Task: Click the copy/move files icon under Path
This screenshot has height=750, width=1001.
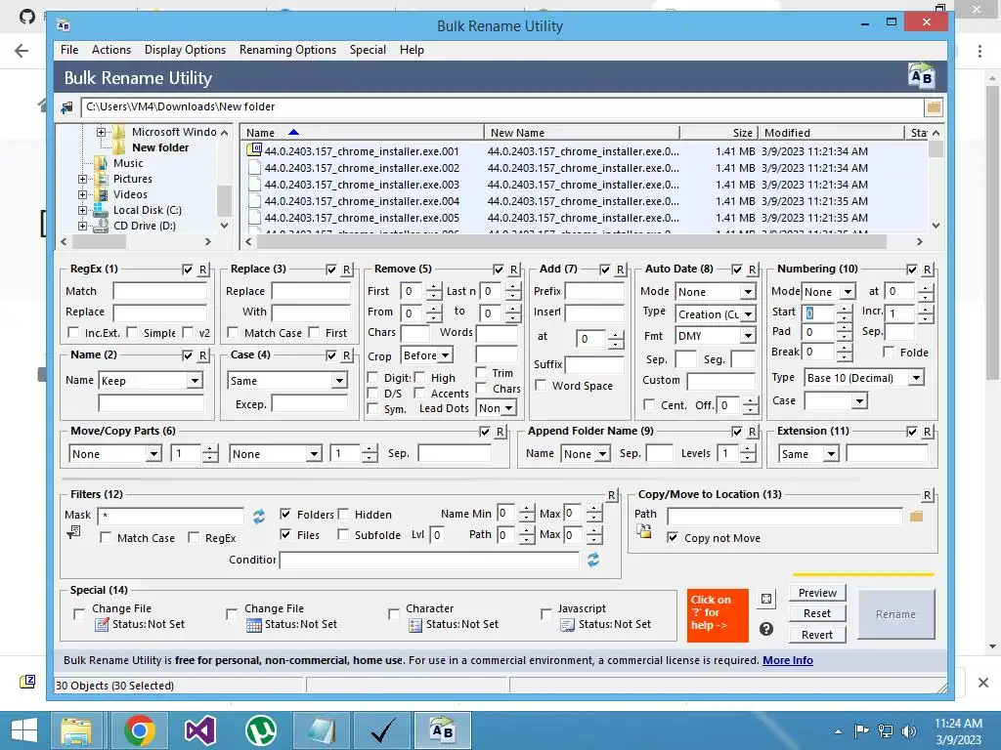Action: 643,531
